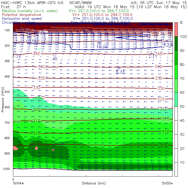
Task: Select the red 'Potential temperature' legend entry
Action: [22, 15]
